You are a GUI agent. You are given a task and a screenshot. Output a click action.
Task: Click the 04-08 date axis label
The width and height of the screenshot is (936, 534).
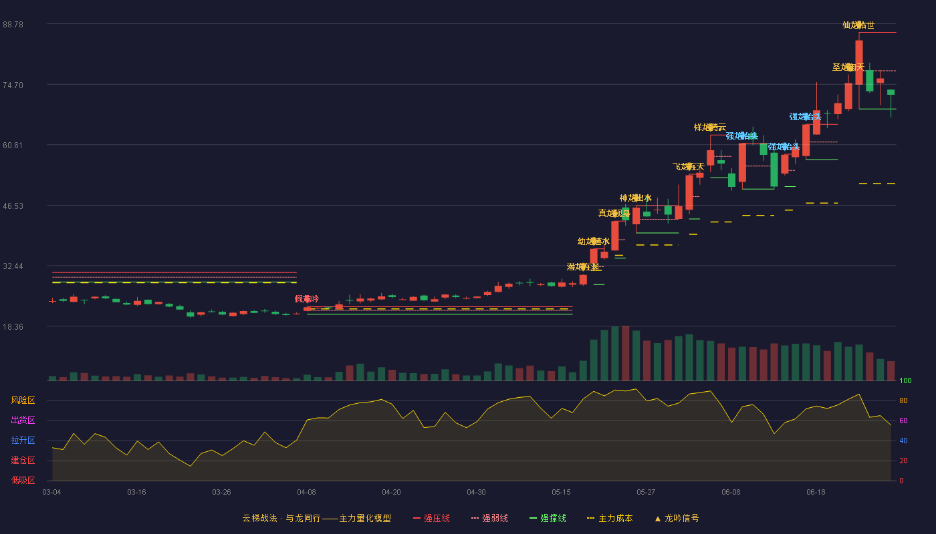306,492
